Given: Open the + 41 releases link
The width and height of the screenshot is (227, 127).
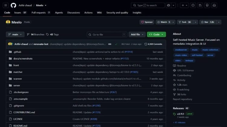Looking at the screenshot, I should [x=179, y=122].
